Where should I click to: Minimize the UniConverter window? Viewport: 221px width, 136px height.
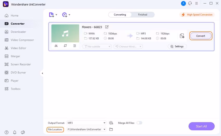pyautogui.click(x=205, y=3)
